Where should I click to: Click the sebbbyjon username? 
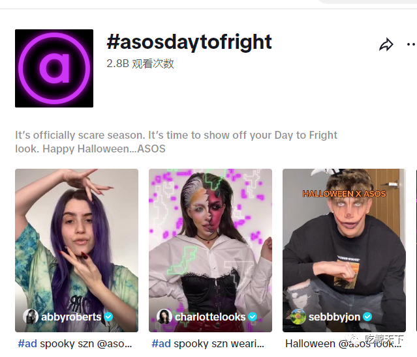(x=334, y=317)
